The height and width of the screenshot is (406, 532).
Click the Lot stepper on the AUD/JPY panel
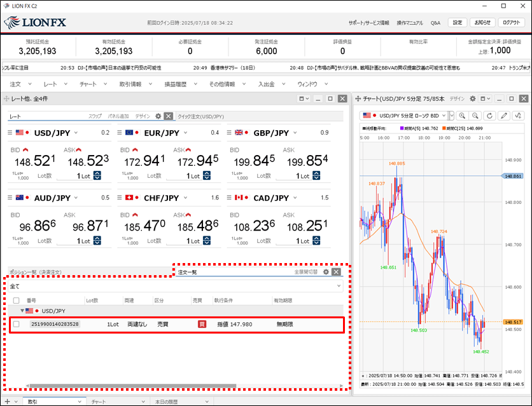coord(97,240)
